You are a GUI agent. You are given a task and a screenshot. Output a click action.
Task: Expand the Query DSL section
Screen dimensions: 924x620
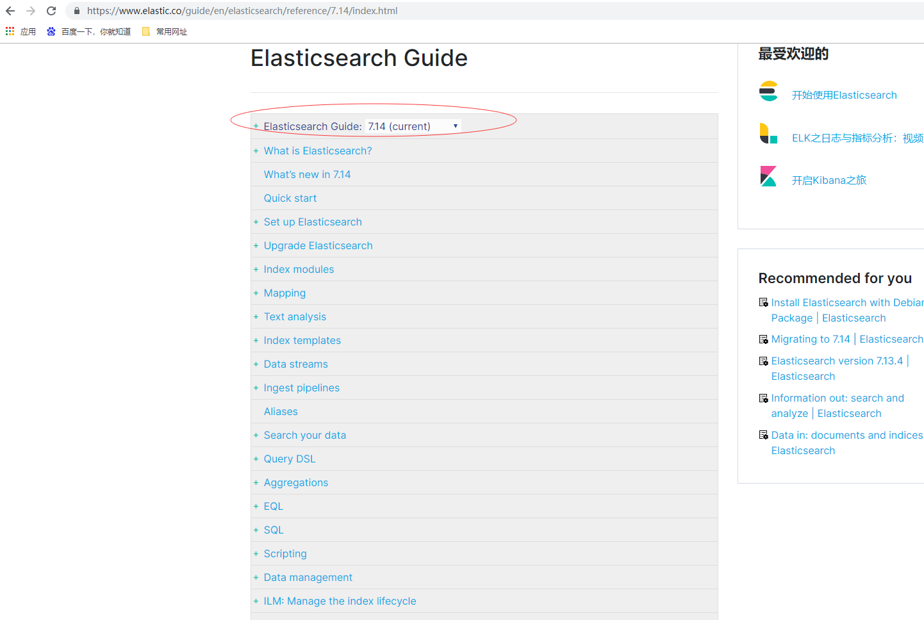pyautogui.click(x=256, y=459)
